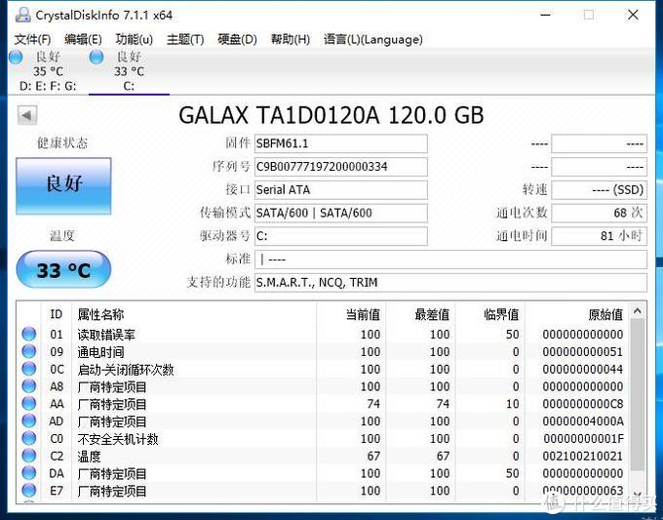
Task: Go to previous disk with left arrow
Action: [27, 115]
